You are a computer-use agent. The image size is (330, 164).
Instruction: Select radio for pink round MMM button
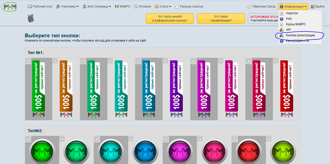(200, 139)
